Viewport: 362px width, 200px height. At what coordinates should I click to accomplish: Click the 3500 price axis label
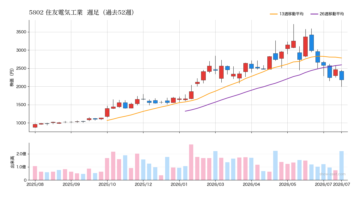coord(21,32)
